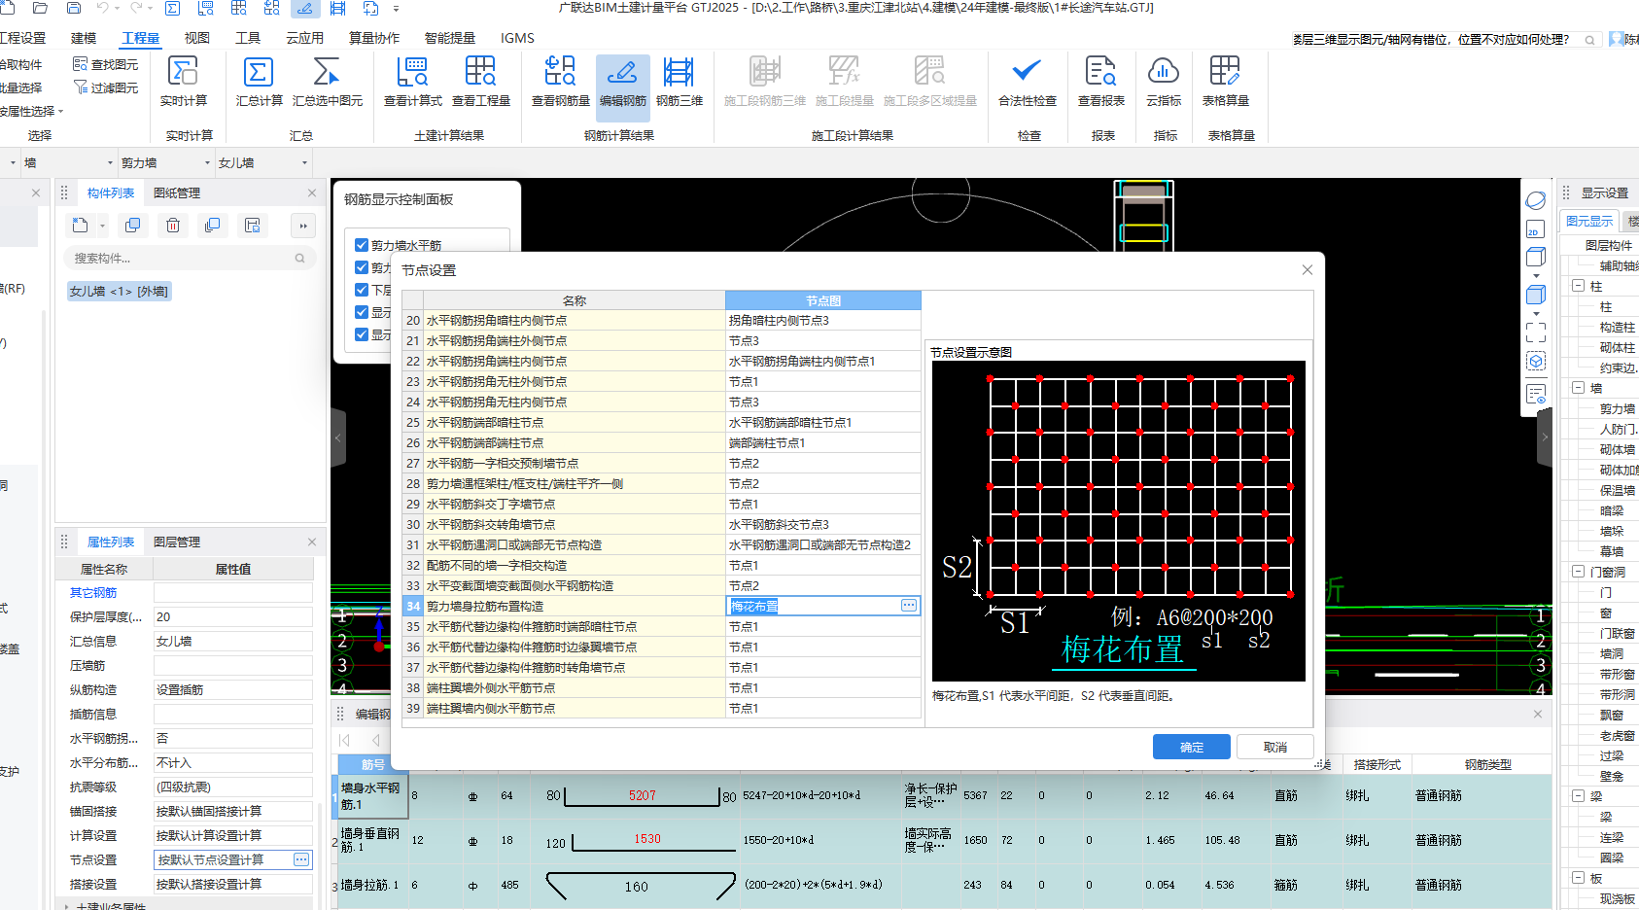Click the 2D view icon on right toolbar
Screen dimensions: 1639x910
1535,229
